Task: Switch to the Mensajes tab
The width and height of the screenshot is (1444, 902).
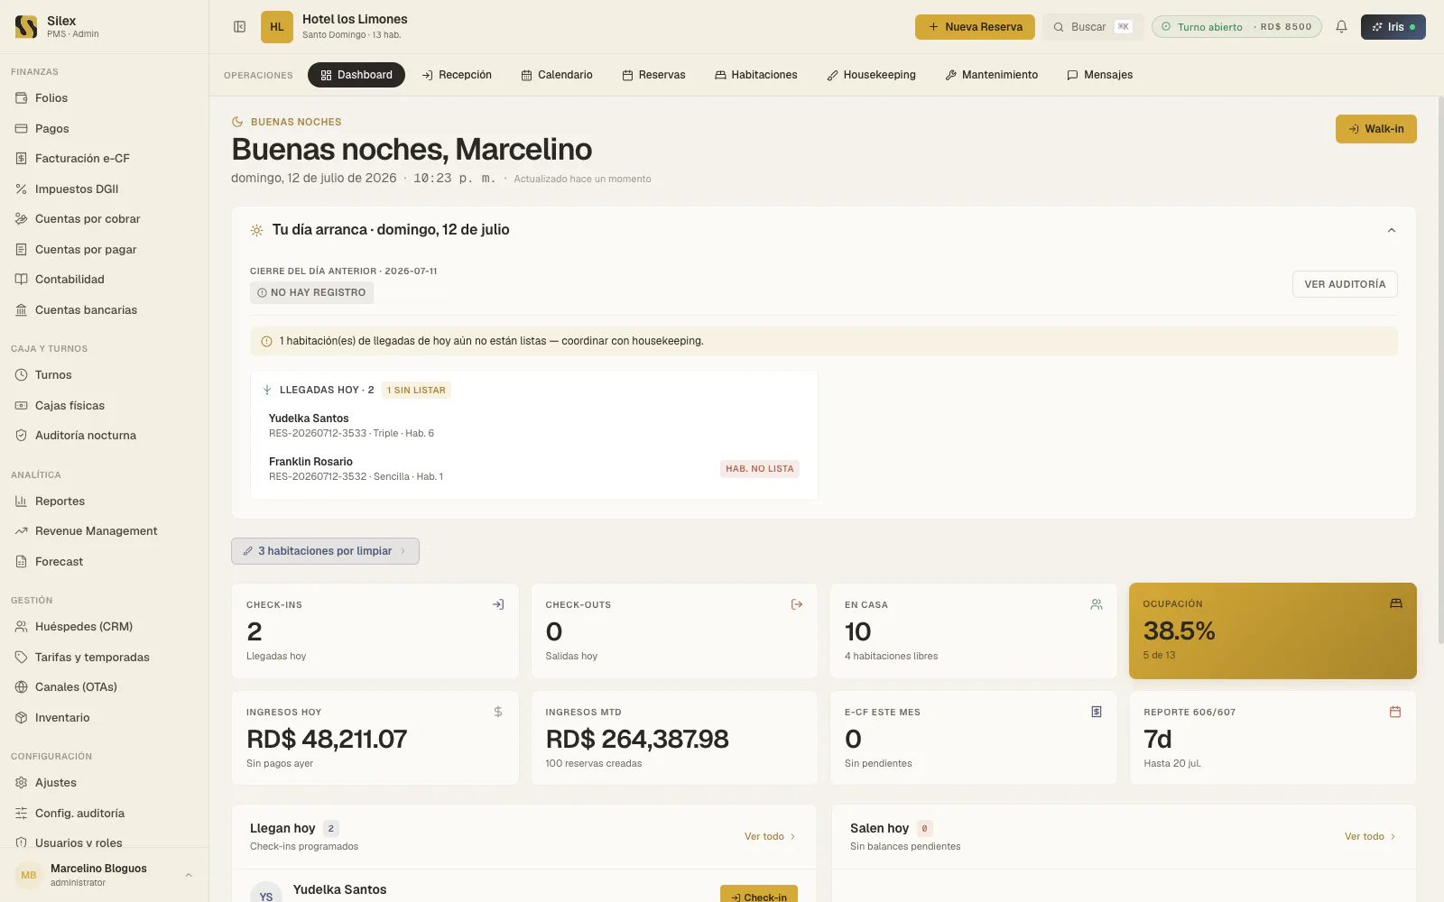Action: (x=1099, y=75)
